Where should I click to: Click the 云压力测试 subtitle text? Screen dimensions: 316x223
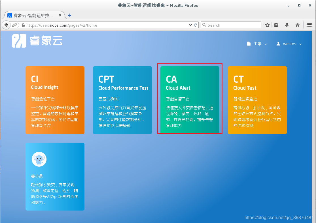[x=109, y=99]
